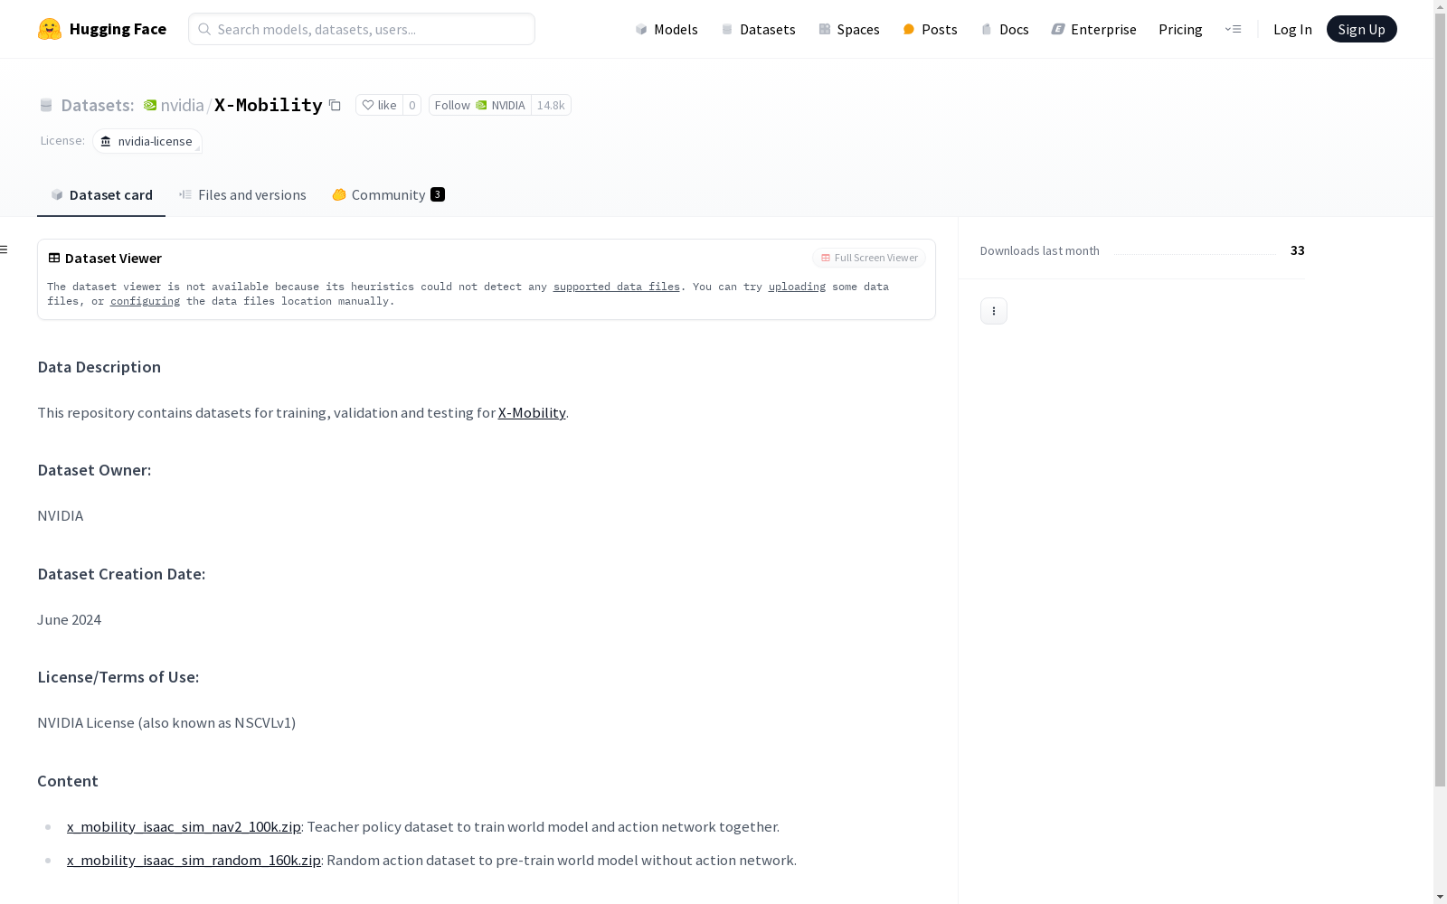Click the like count number

411,106
